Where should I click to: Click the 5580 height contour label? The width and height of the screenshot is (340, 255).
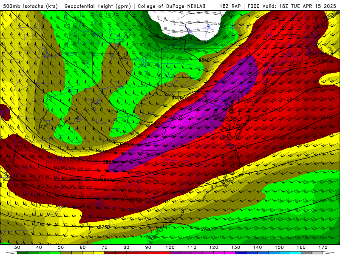pyautogui.click(x=108, y=162)
